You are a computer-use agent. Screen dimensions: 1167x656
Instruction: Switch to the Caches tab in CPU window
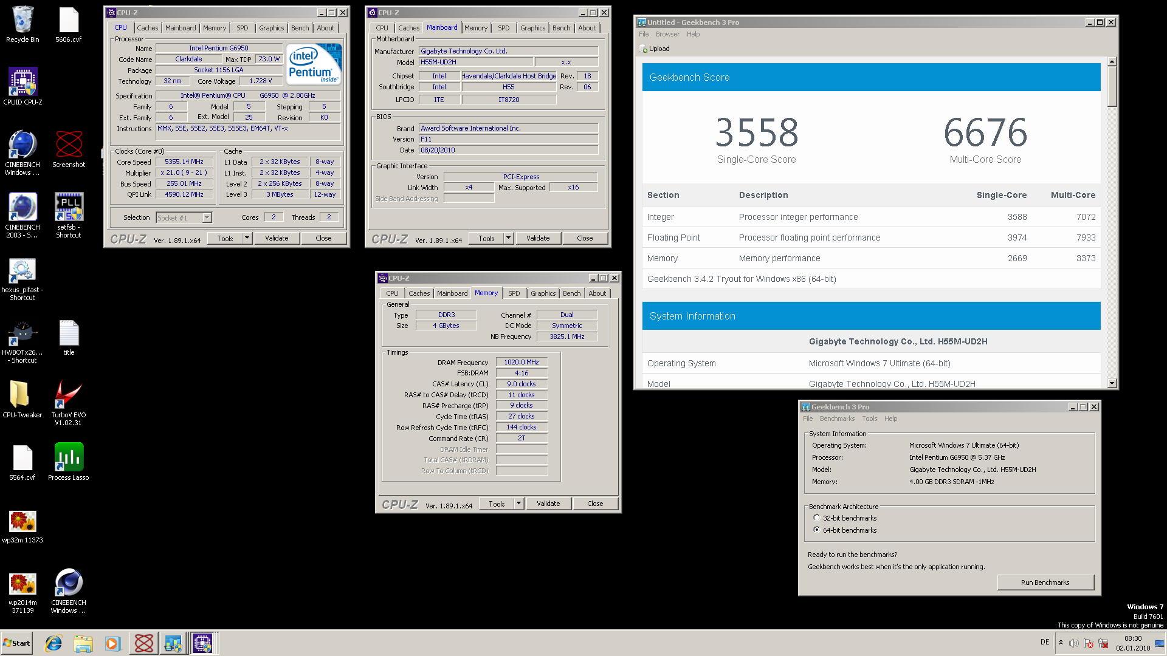pos(147,28)
